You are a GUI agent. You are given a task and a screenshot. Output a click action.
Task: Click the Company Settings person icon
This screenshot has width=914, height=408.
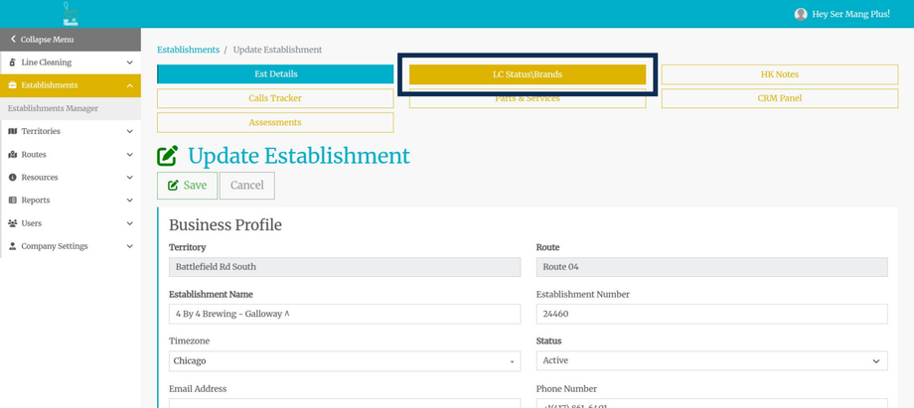pos(12,246)
